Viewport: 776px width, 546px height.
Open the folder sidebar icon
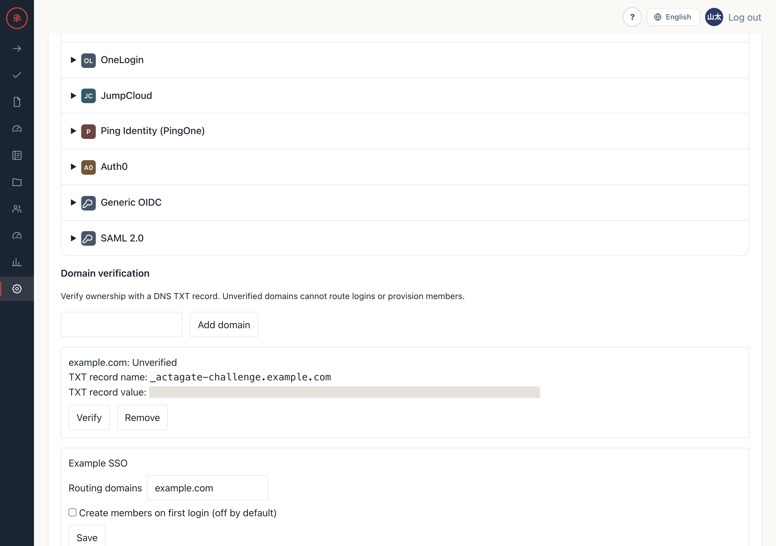(17, 182)
